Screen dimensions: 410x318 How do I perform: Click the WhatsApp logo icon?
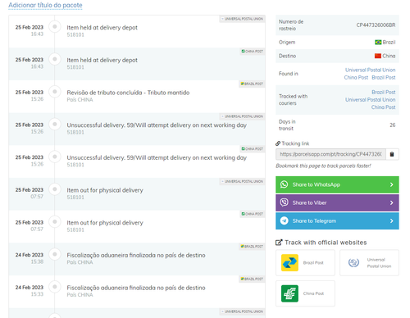(x=285, y=184)
